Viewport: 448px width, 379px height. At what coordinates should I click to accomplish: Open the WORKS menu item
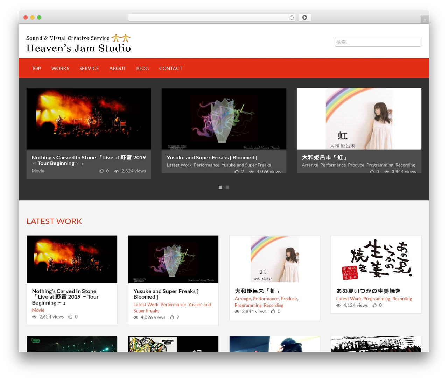click(60, 68)
